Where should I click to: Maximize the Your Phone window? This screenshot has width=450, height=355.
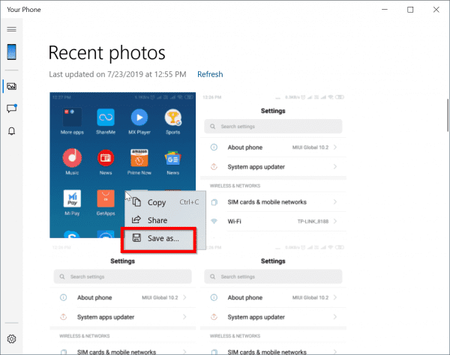click(x=410, y=10)
